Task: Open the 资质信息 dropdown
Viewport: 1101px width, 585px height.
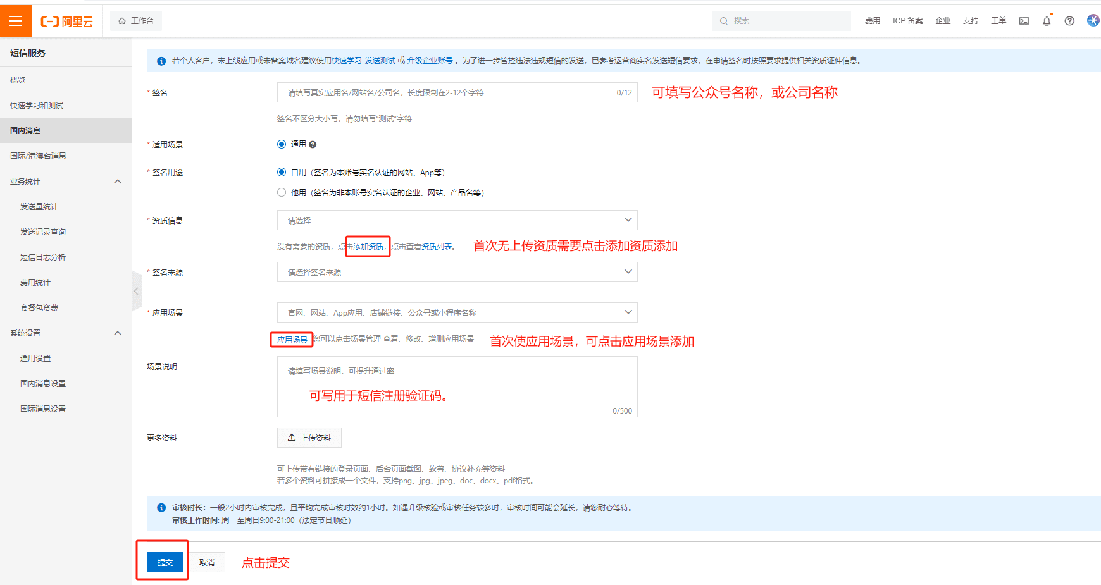Action: click(457, 220)
